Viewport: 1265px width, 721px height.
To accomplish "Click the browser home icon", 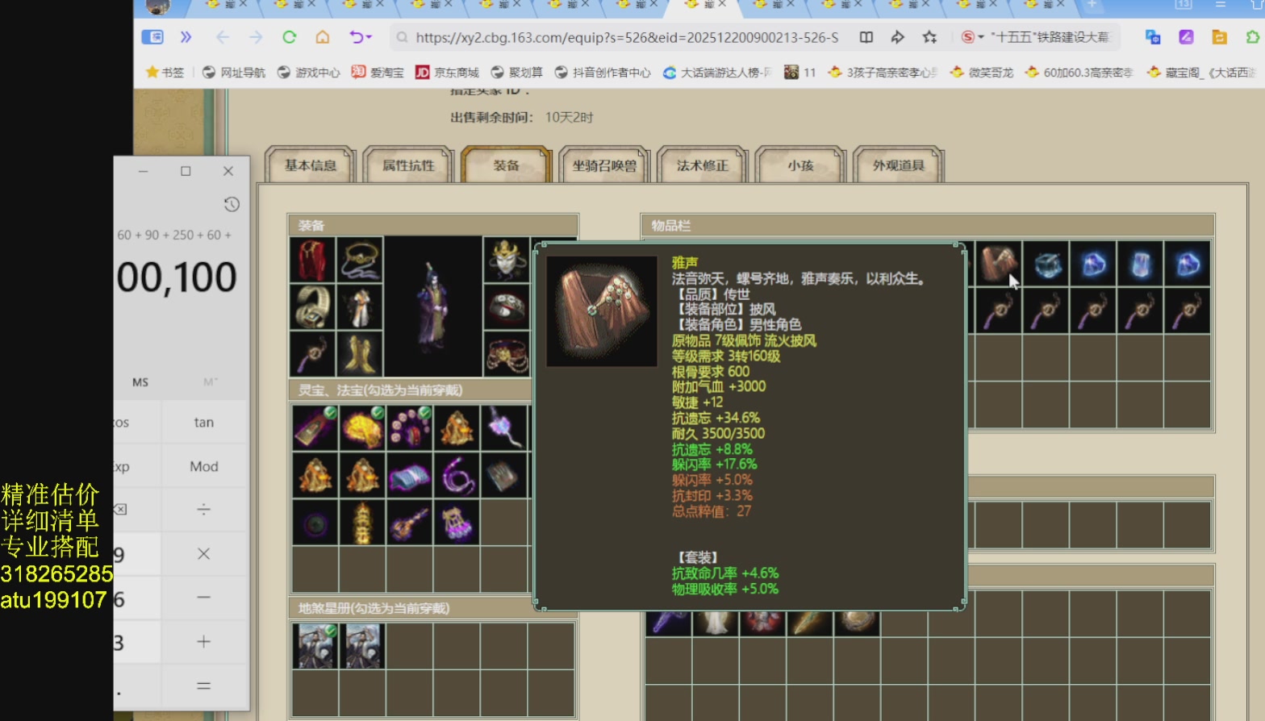I will click(x=323, y=37).
